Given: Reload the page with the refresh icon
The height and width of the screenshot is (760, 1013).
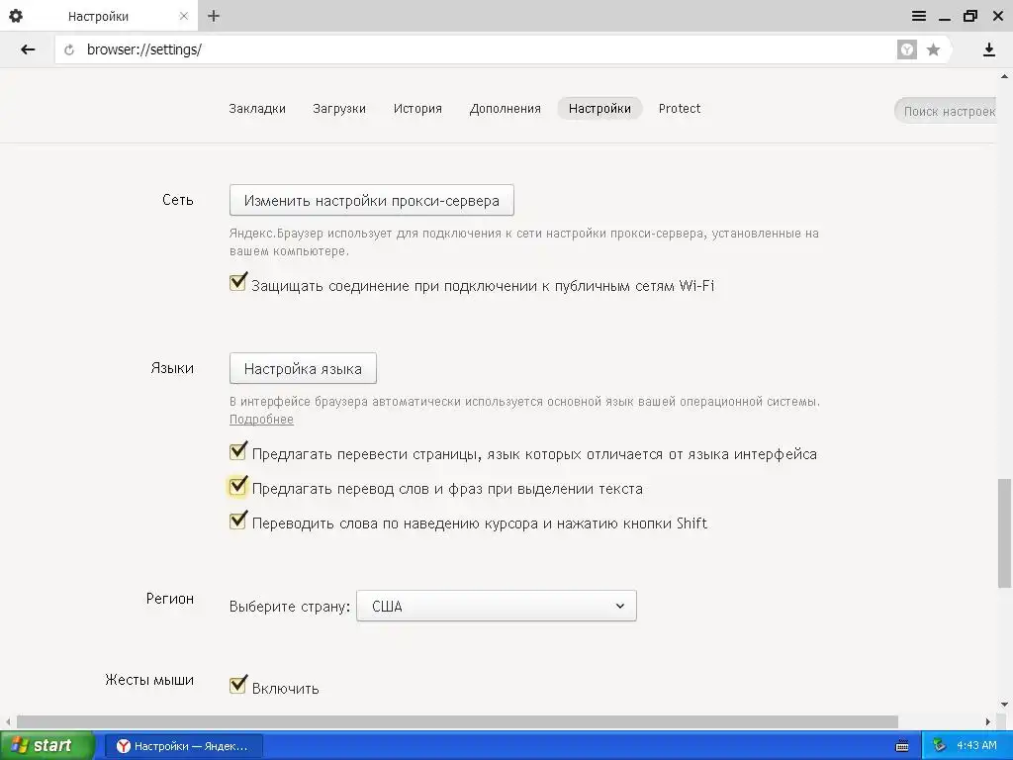Looking at the screenshot, I should pyautogui.click(x=69, y=49).
